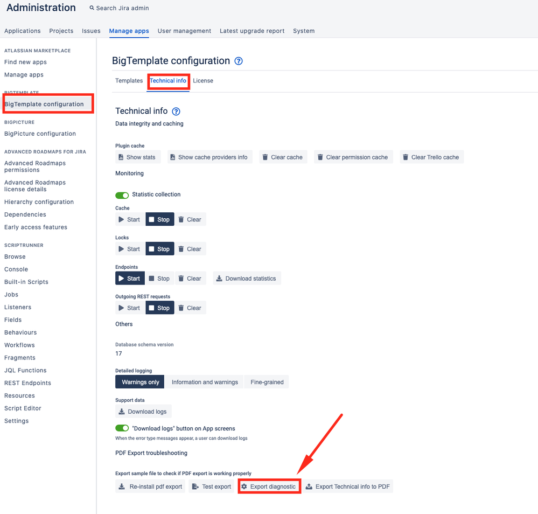538x514 pixels.
Task: Clear Outgoing REST requests data
Action: pos(191,308)
